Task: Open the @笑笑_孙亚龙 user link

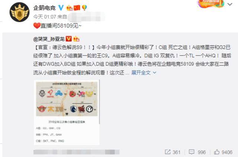Action: [49, 39]
